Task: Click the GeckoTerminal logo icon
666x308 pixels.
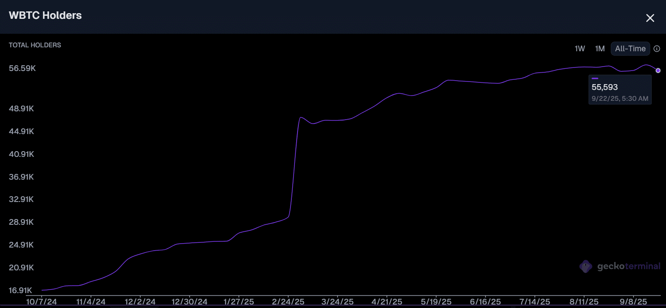Action: coord(585,266)
